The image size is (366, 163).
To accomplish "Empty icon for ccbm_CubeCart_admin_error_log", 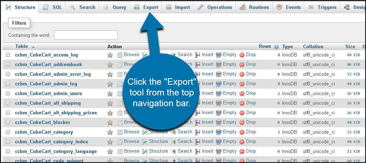I will click(219, 74).
